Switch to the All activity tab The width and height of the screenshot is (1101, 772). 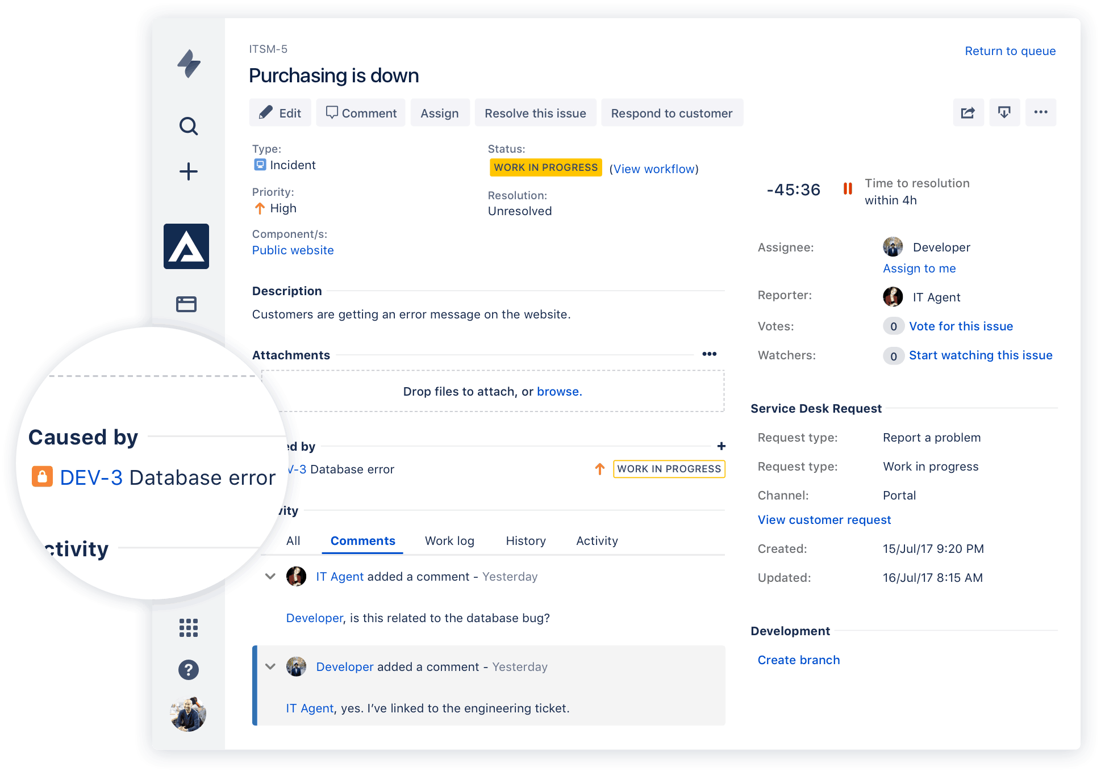(293, 540)
